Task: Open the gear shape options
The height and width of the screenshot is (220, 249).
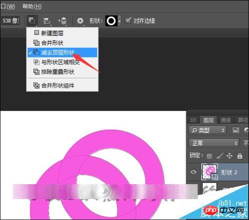Action: pyautogui.click(x=80, y=21)
